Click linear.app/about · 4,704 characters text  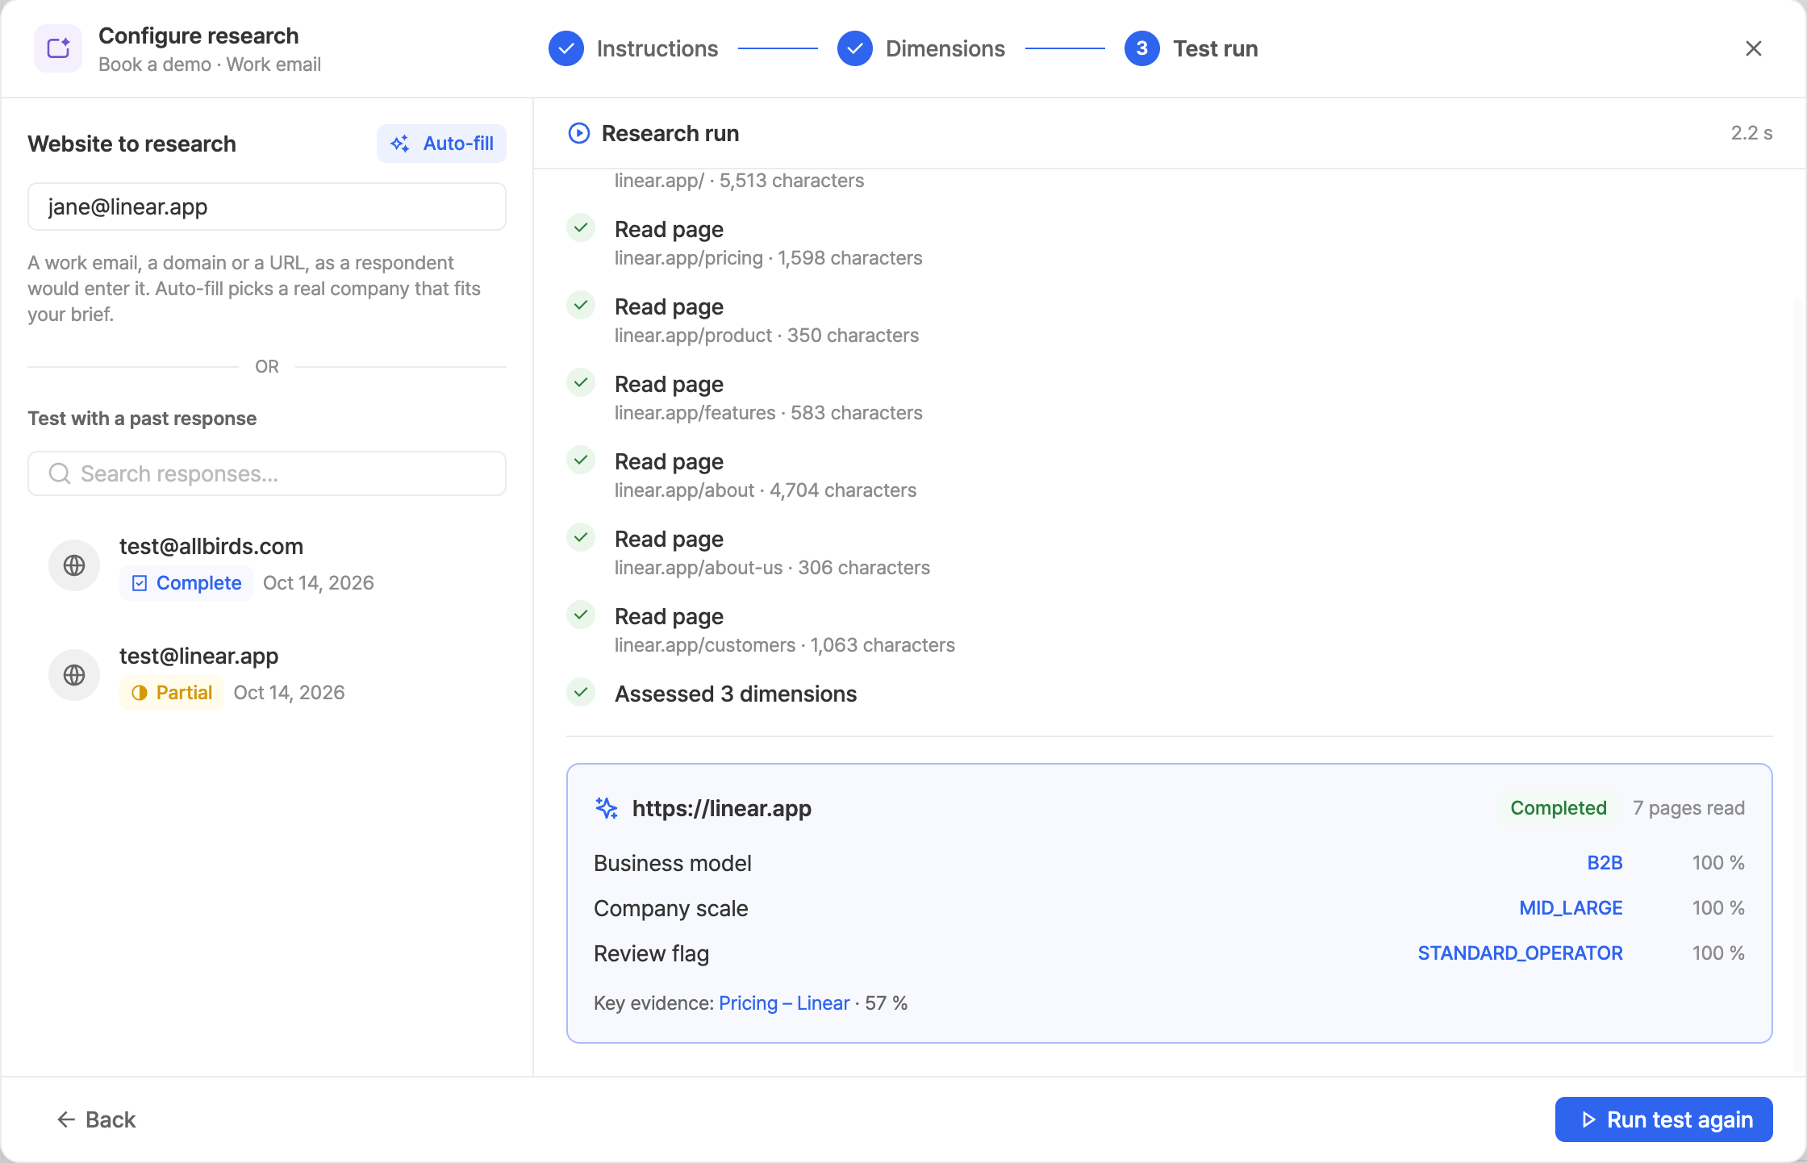(766, 490)
